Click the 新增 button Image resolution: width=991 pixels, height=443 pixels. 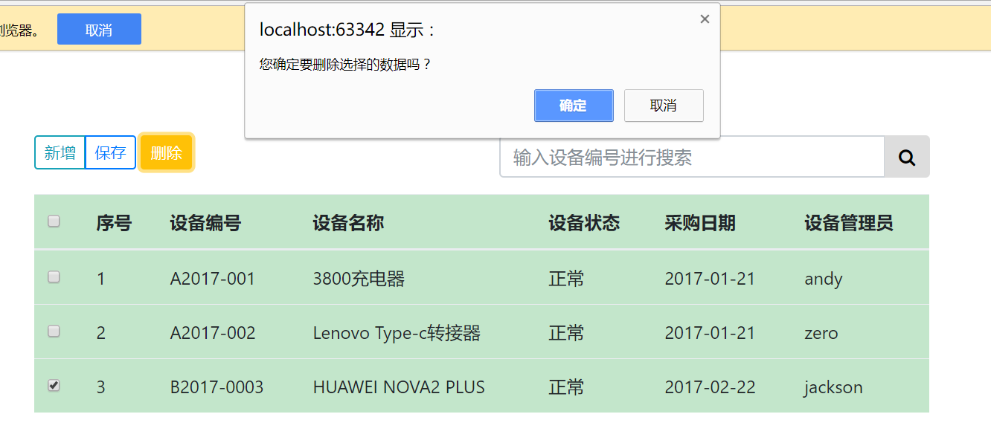click(60, 152)
